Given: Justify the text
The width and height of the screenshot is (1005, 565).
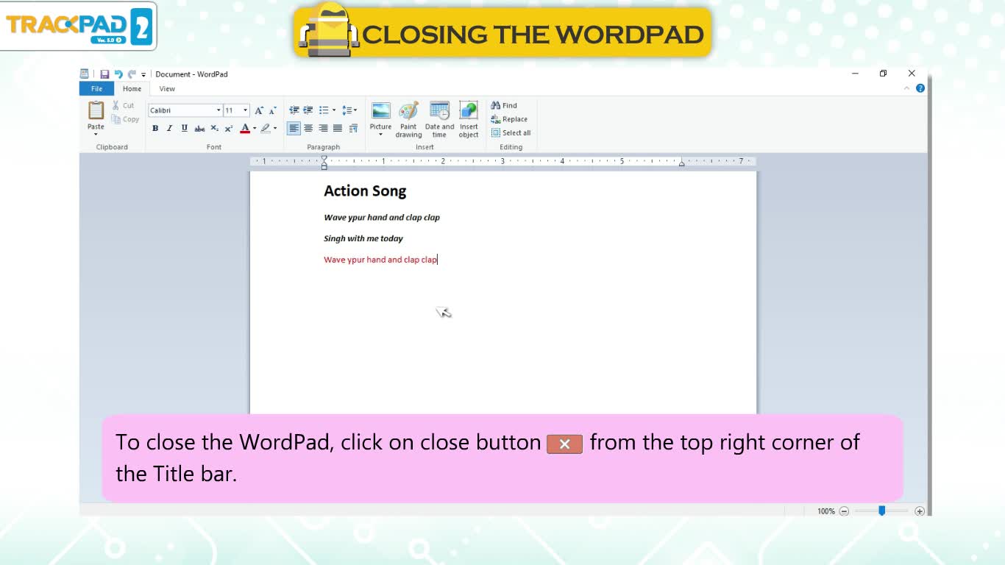Looking at the screenshot, I should [338, 128].
